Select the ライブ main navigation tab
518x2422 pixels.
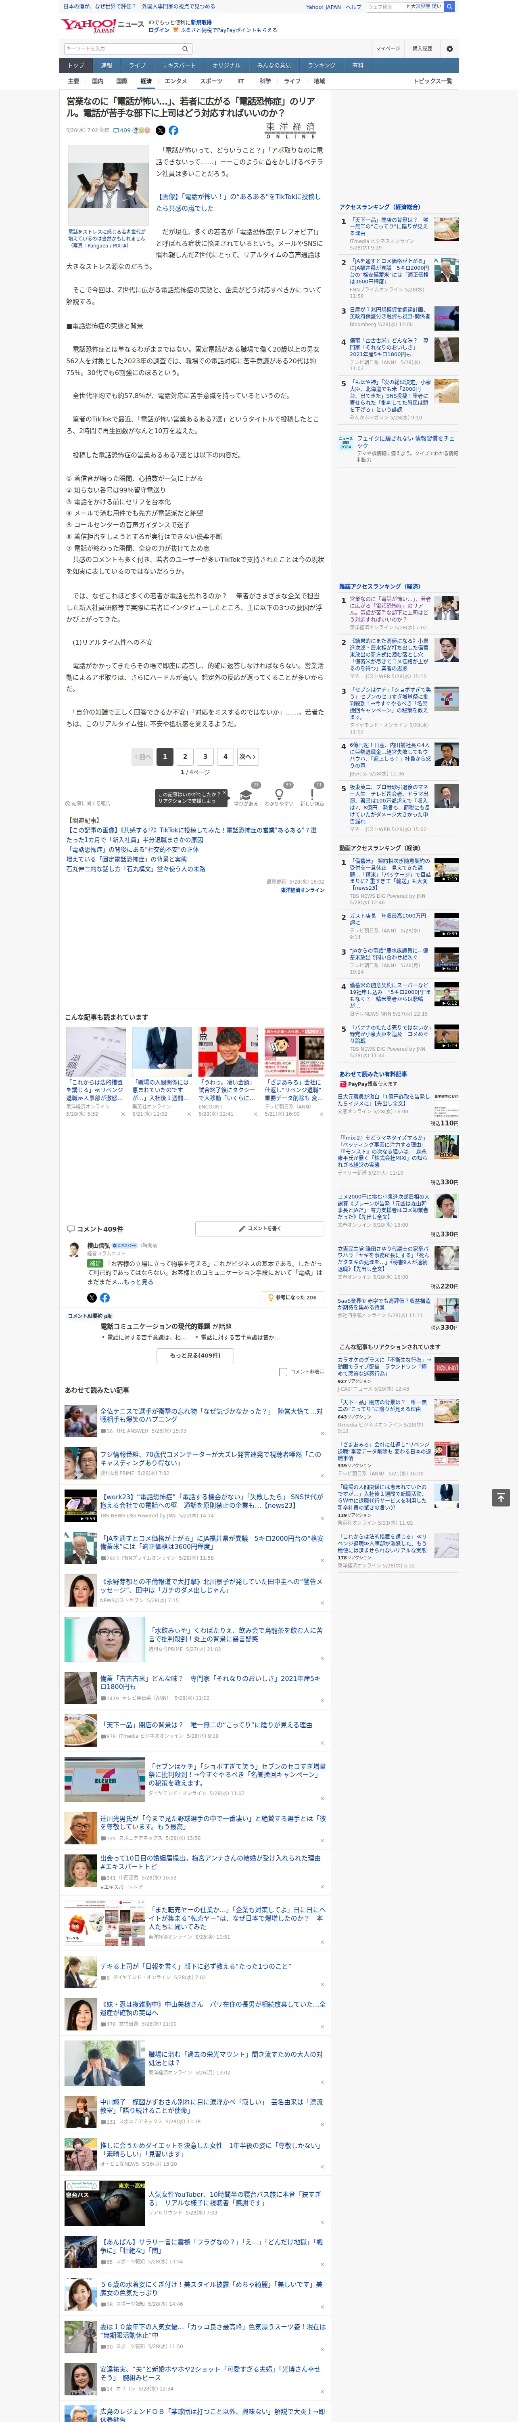137,66
